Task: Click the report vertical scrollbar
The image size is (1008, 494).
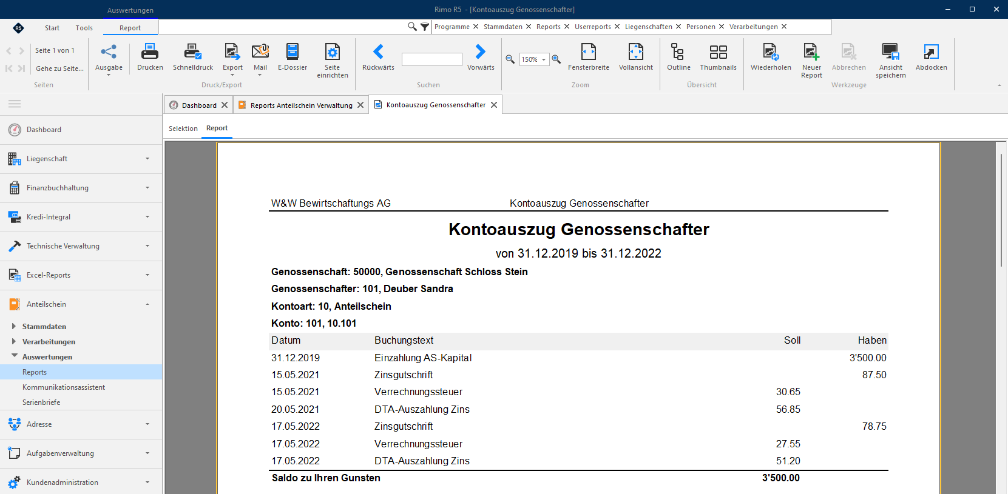Action: click(1001, 210)
